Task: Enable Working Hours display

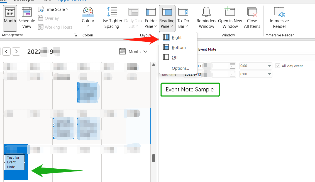Action: tap(55, 27)
